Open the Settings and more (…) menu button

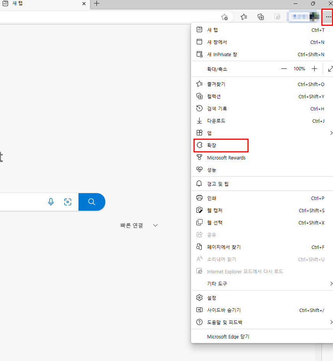[328, 17]
